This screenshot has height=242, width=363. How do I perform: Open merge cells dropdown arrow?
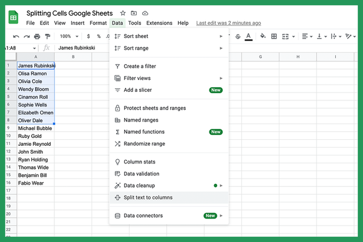(293, 36)
